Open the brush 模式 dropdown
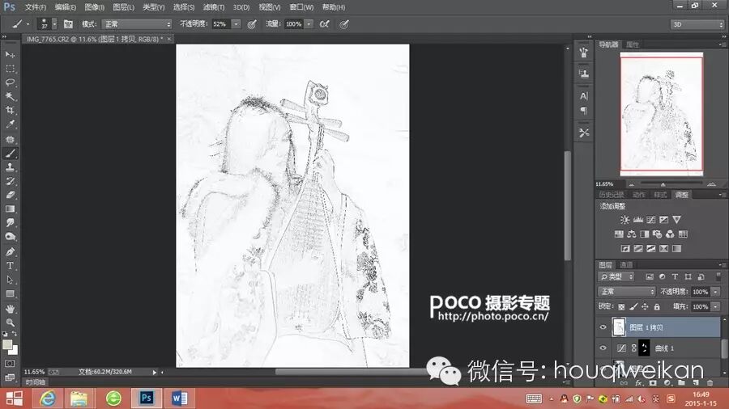The height and width of the screenshot is (409, 729). tap(137, 24)
